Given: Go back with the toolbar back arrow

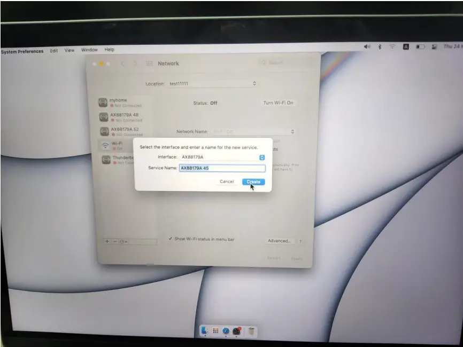Looking at the screenshot, I should 122,64.
